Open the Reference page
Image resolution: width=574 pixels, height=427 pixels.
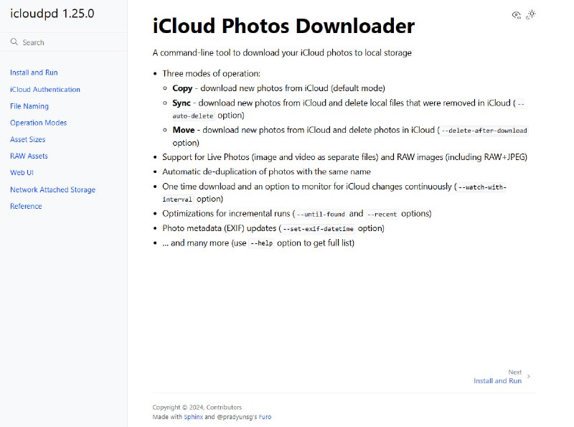(25, 206)
